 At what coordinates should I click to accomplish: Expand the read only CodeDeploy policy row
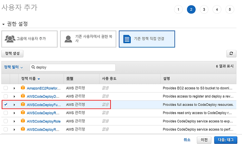point(14,113)
